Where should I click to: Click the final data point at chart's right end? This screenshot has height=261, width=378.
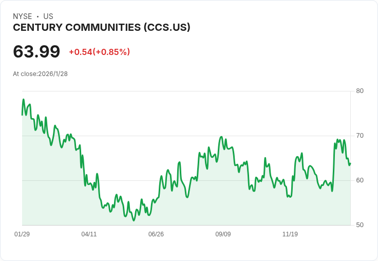point(350,163)
